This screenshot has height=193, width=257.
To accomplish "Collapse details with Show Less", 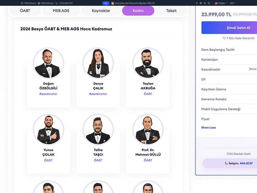I will [208, 127].
